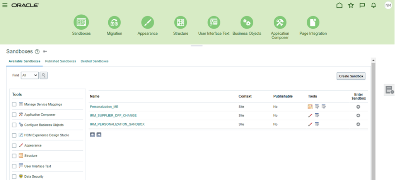This screenshot has width=396, height=180.
Task: Click the Sandboxes help question-mark icon
Action: coord(37,52)
